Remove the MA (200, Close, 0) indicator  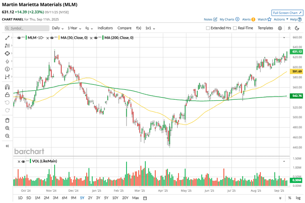click(91, 38)
